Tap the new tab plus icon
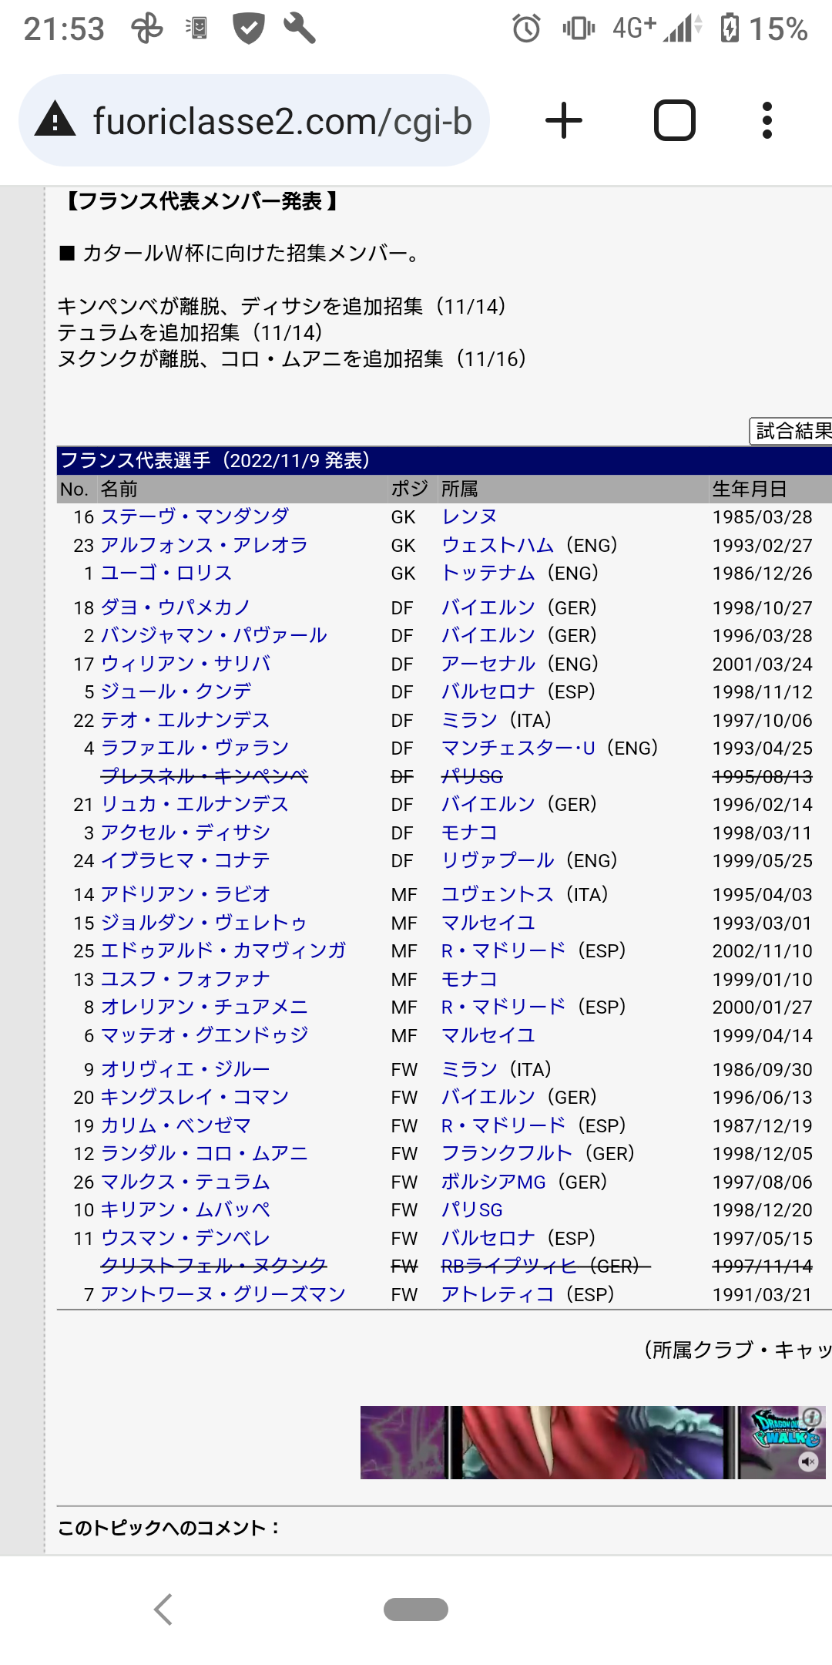The image size is (832, 1665). tap(563, 121)
